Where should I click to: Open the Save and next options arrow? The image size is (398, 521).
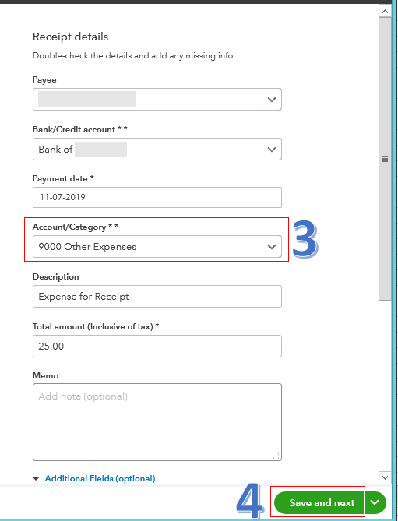click(375, 503)
